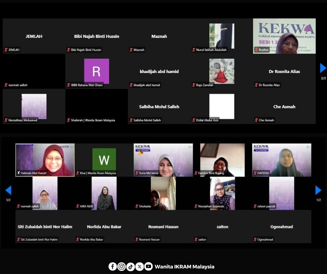Select Noorjahan Sulaiman's video thumbnail

[222, 193]
